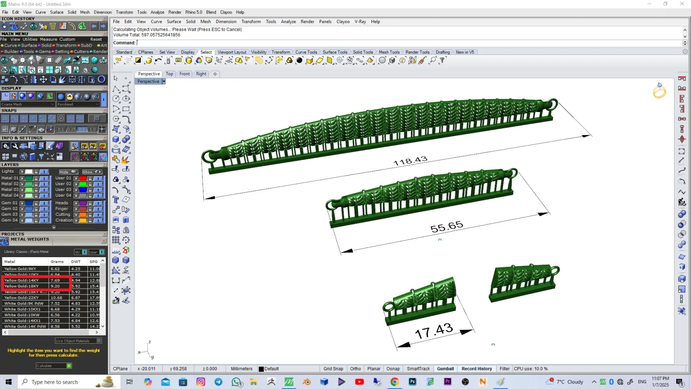This screenshot has width=691, height=389.
Task: Expand the User 01 layer arrow
Action: (76, 178)
